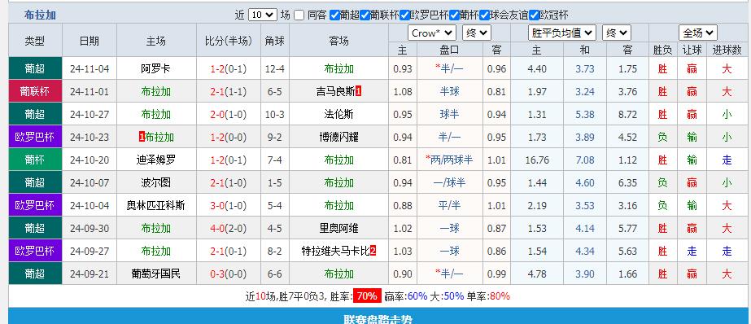751x324 pixels.
Task: Uncheck the 欧冠杯 filter checkbox
Action: pos(534,15)
